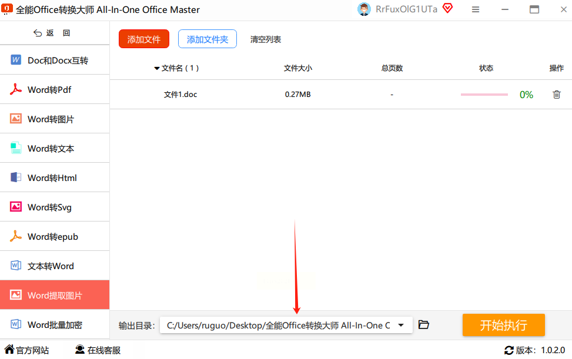572x359 pixels.
Task: Start conversion with 开始执行
Action: 503,325
